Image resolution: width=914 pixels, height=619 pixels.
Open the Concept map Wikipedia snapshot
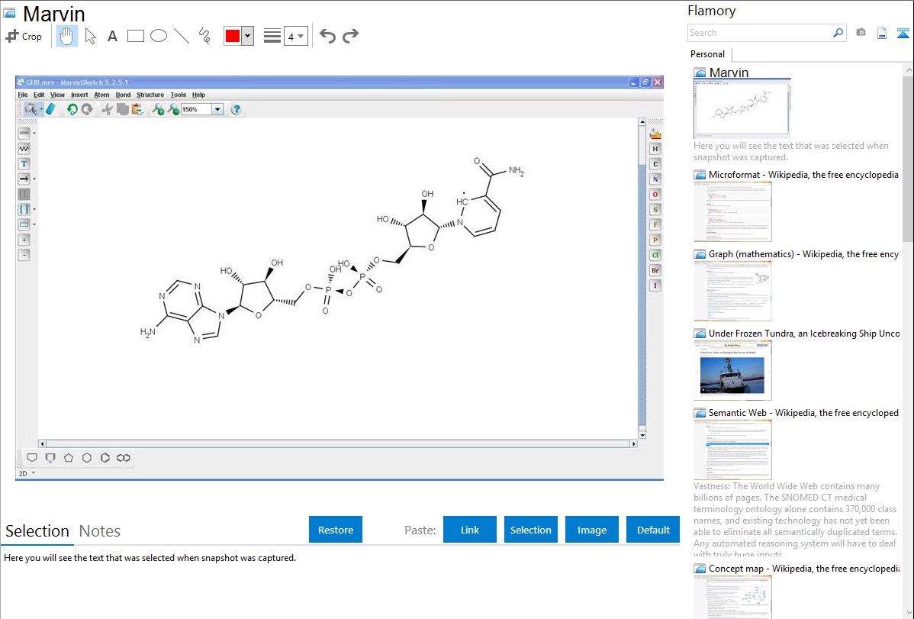tap(732, 598)
